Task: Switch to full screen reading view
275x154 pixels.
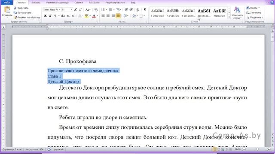Action: click(219, 149)
